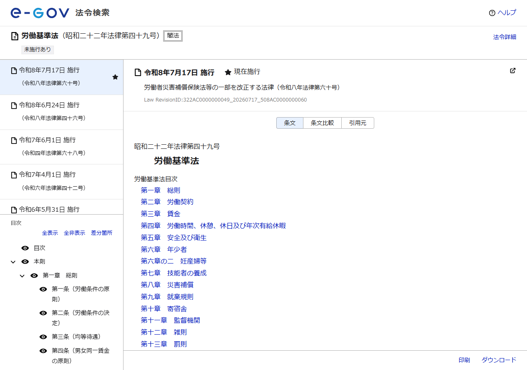Viewport: 527px width, 370px height.
Task: Select tree item 第三条（均等待遇）
Action: pyautogui.click(x=76, y=337)
